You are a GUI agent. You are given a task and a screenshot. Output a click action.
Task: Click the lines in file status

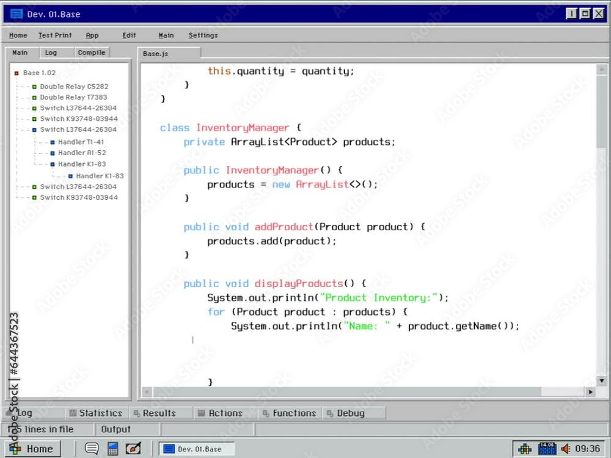click(x=49, y=429)
